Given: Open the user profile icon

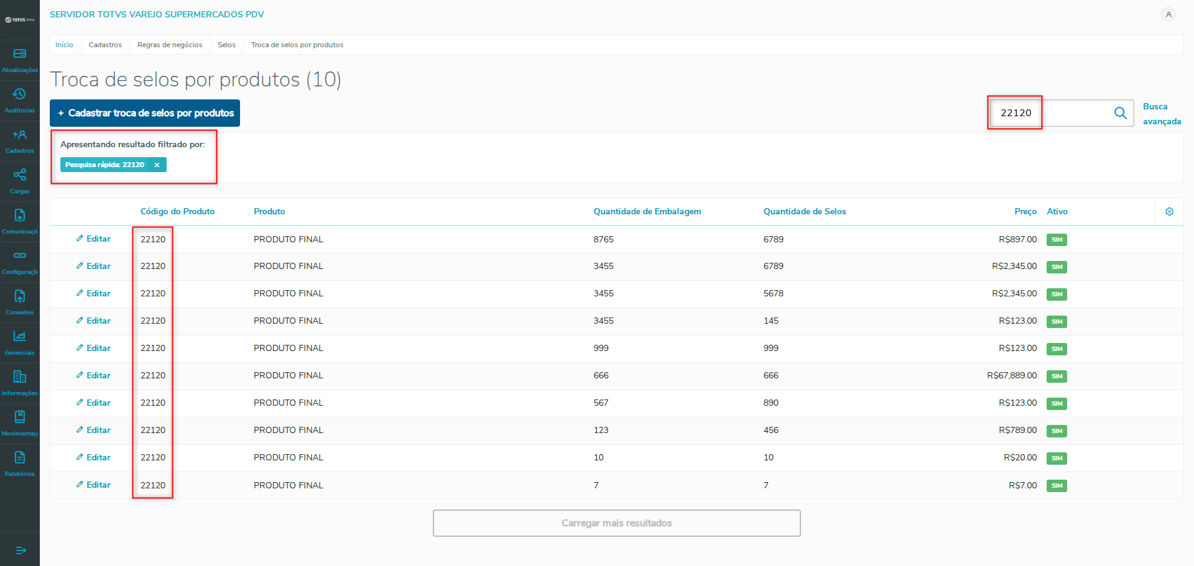Looking at the screenshot, I should tap(1169, 14).
